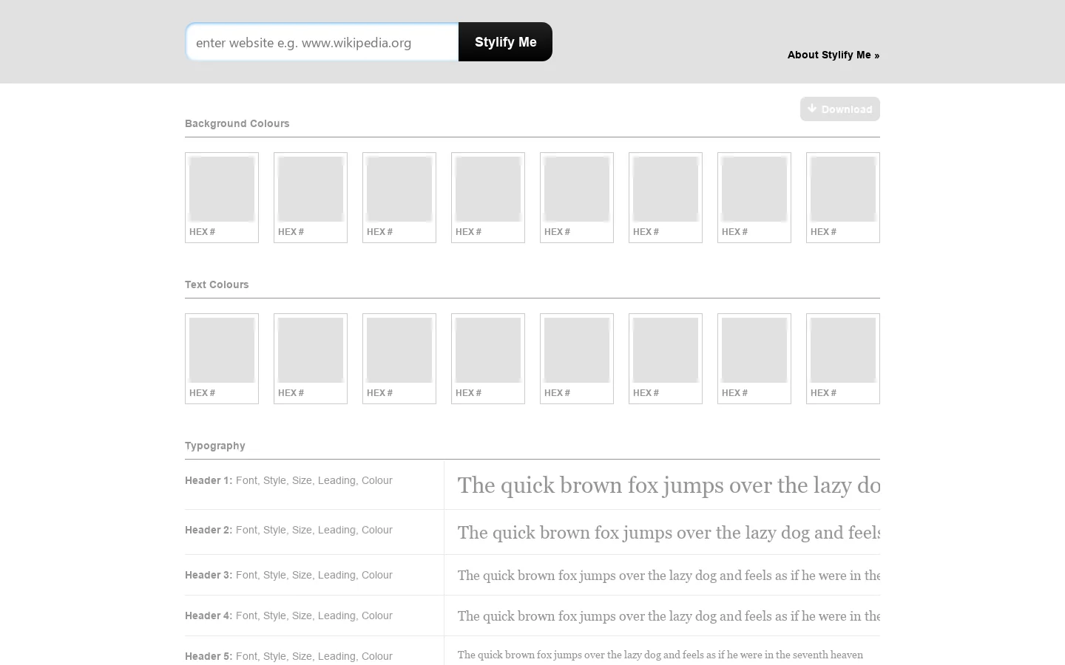The image size is (1065, 665).
Task: Click the Header 4 font details label
Action: pyautogui.click(x=288, y=615)
